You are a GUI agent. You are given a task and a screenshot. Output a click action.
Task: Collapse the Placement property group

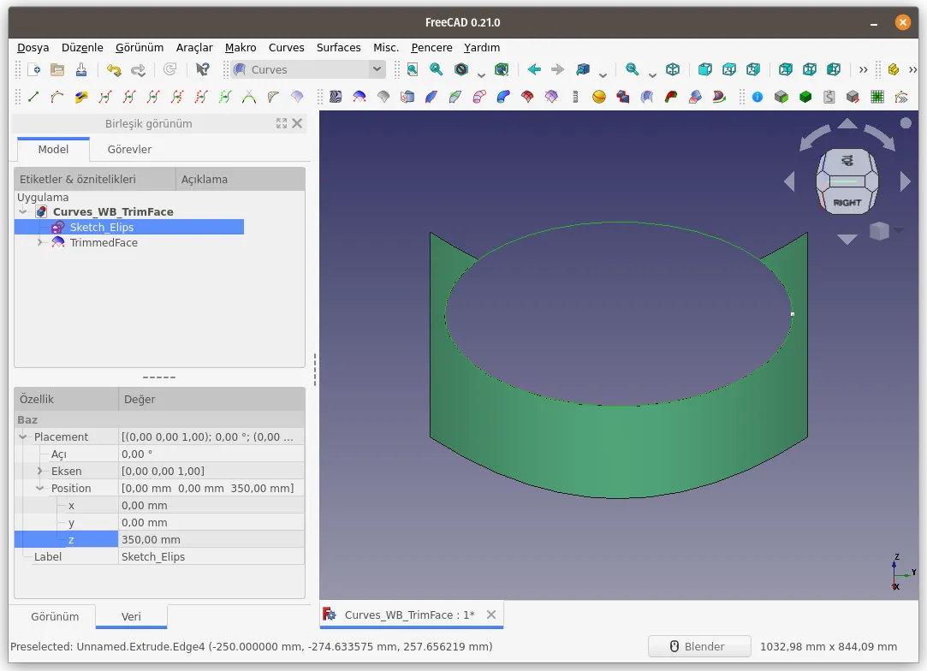pos(23,436)
